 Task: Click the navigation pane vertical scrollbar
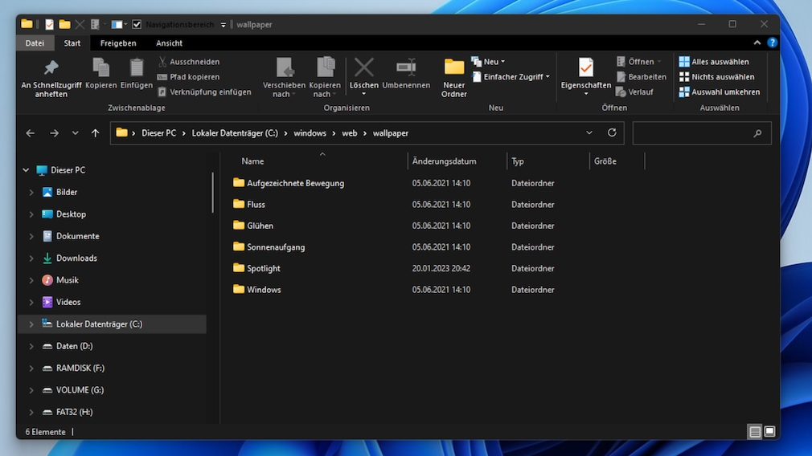point(213,193)
